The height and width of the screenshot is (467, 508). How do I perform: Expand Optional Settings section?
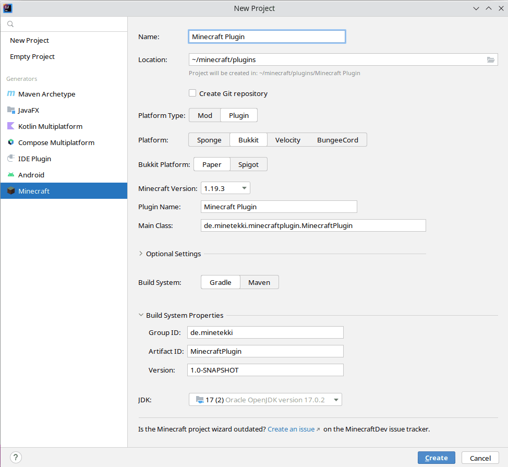point(141,254)
